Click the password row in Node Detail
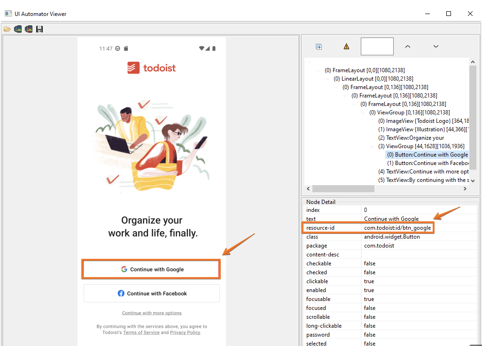The image size is (482, 346). (390, 335)
